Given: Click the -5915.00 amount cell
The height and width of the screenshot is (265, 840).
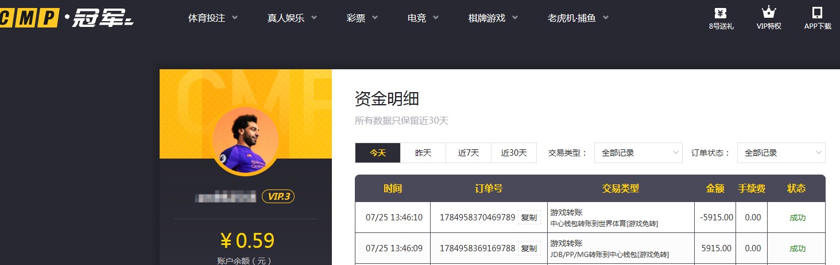Looking at the screenshot, I should click(716, 217).
